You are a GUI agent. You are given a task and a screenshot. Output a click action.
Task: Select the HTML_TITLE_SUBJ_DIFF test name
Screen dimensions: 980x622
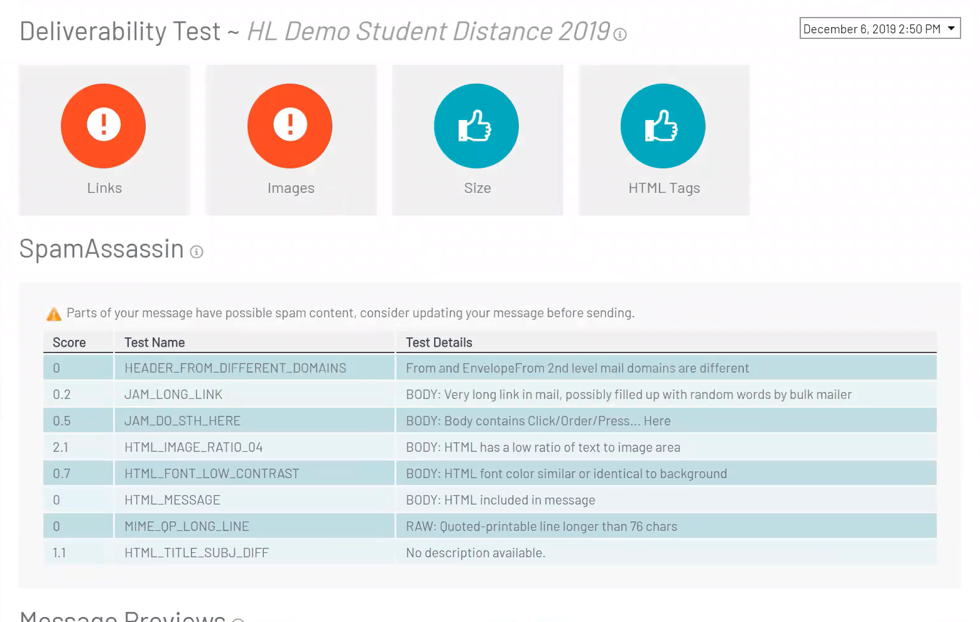tap(197, 553)
